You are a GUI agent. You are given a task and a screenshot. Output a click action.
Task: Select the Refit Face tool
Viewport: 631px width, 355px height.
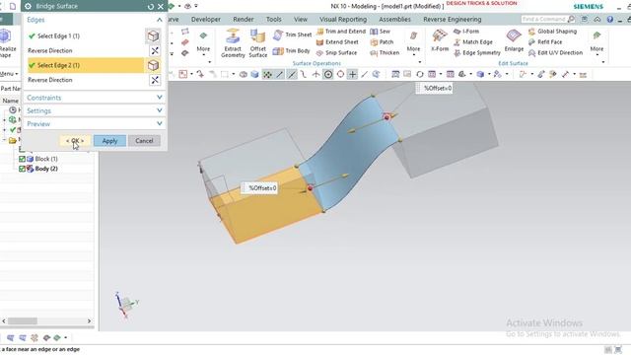click(545, 41)
